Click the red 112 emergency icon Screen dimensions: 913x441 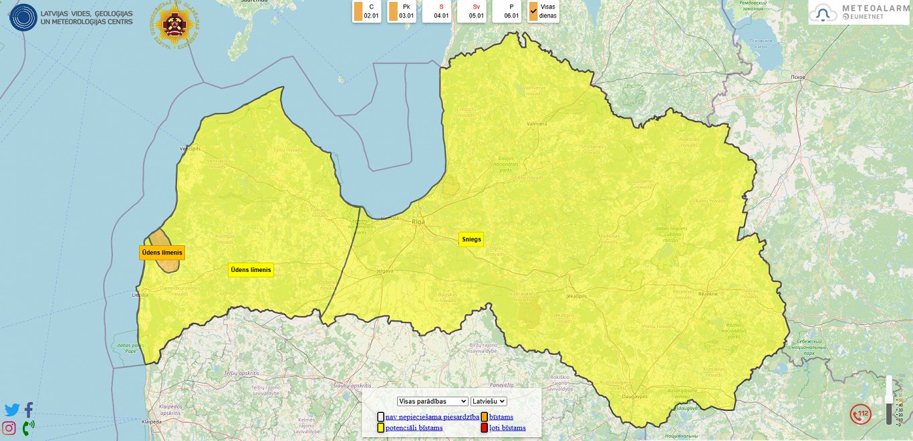coord(860,414)
